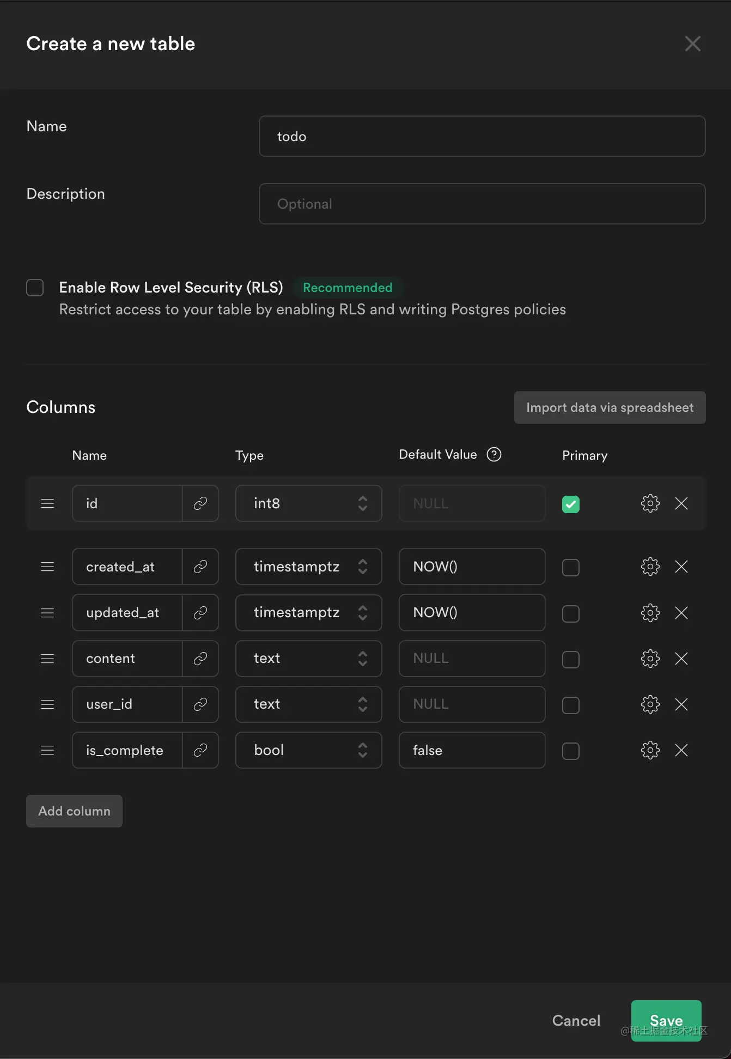Remove the is_complete column with its X icon
The width and height of the screenshot is (731, 1059).
click(x=681, y=750)
